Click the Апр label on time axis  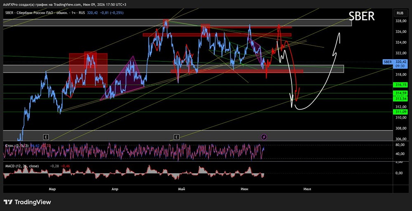click(x=115, y=189)
